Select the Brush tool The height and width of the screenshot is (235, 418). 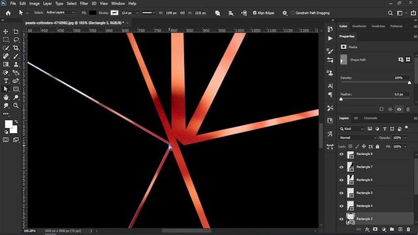[16, 56]
